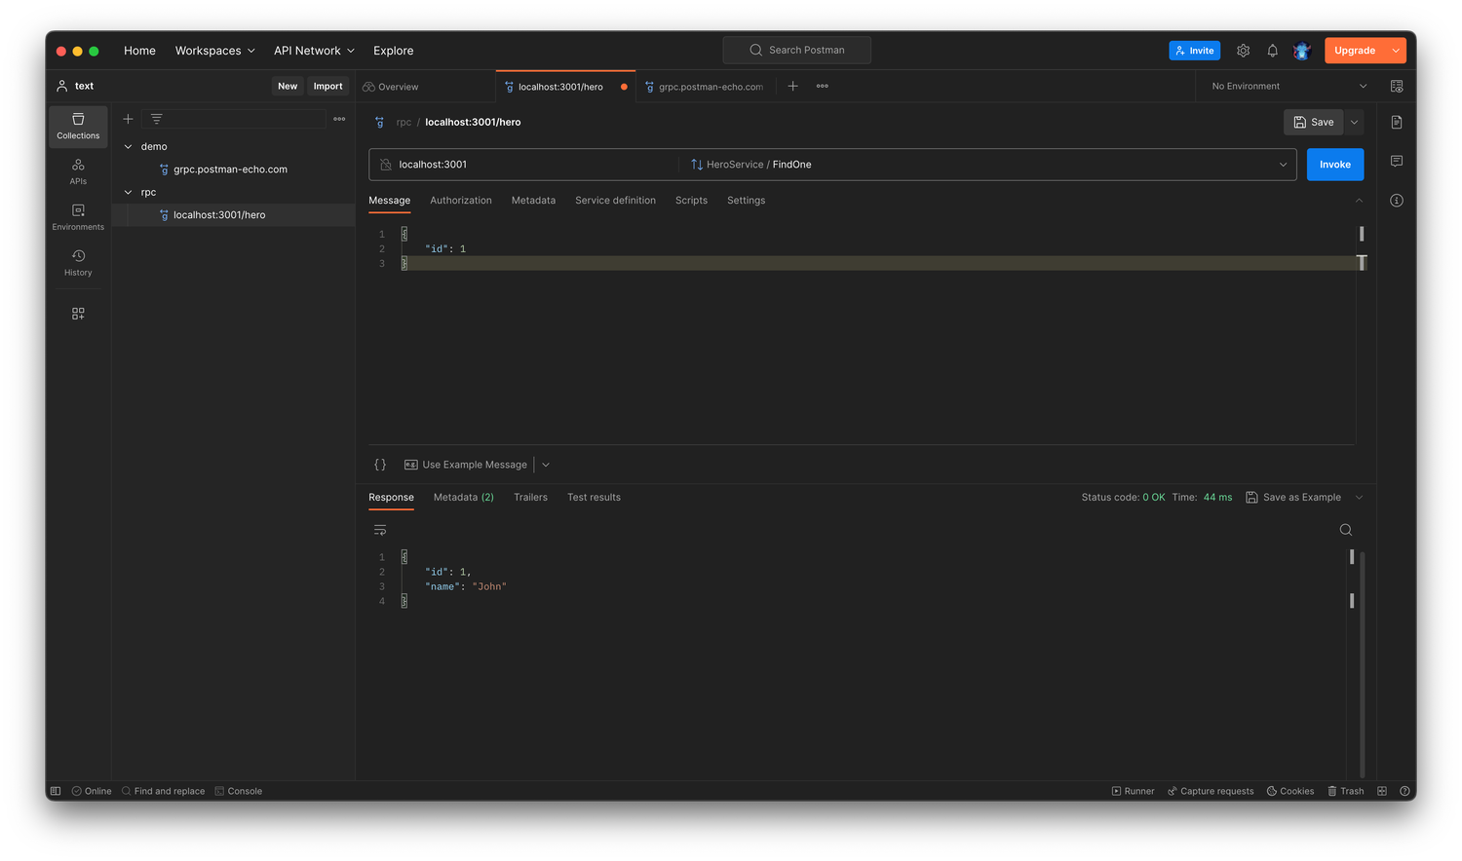Open the Upgrade dropdown arrow
The image size is (1462, 861).
pos(1396,51)
